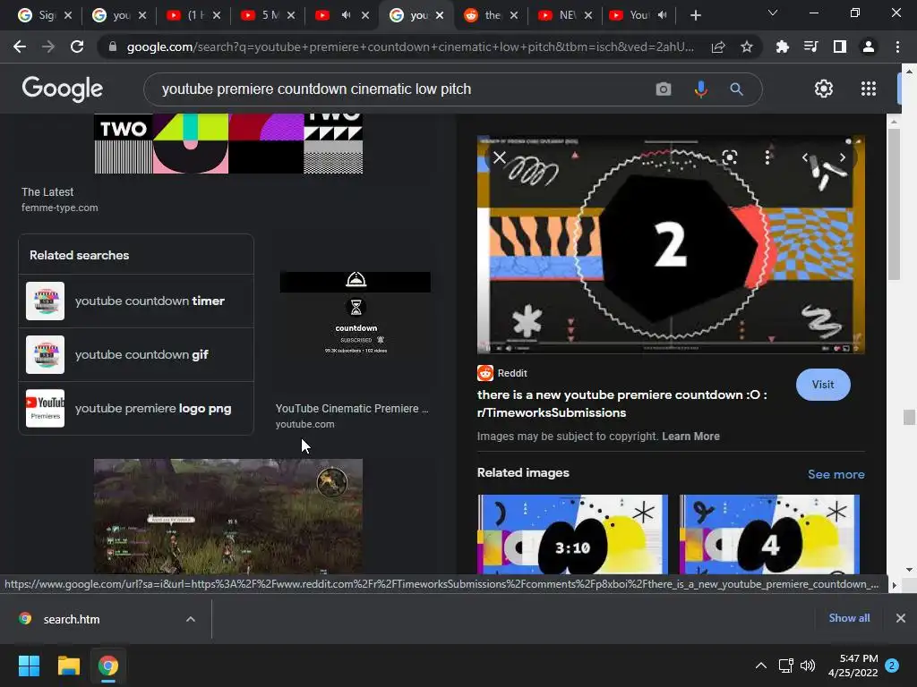
Task: Reload the current page
Action: tap(77, 47)
